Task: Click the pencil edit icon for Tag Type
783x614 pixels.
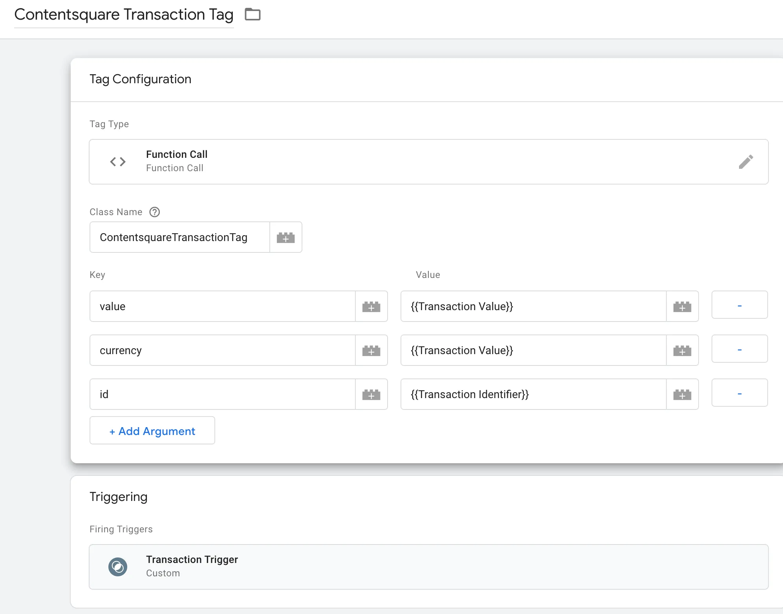Action: (x=745, y=162)
